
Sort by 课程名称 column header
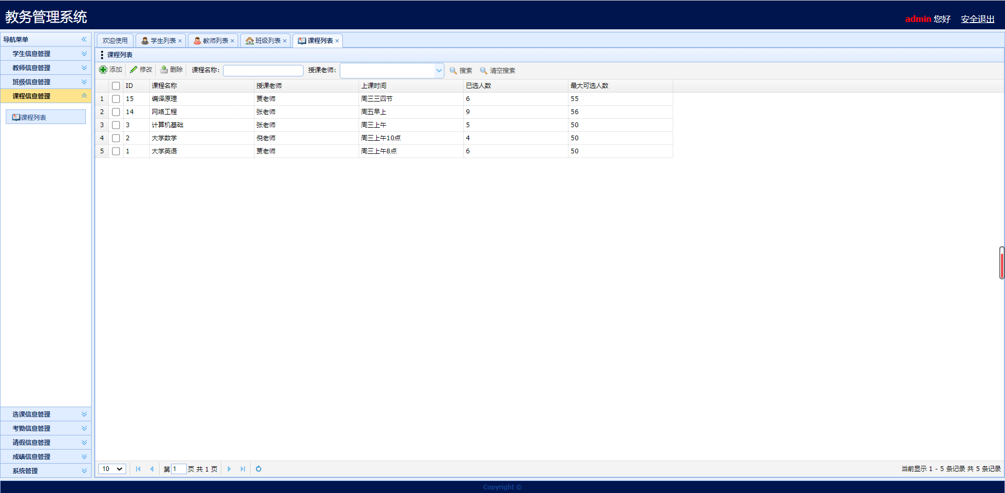(202, 86)
